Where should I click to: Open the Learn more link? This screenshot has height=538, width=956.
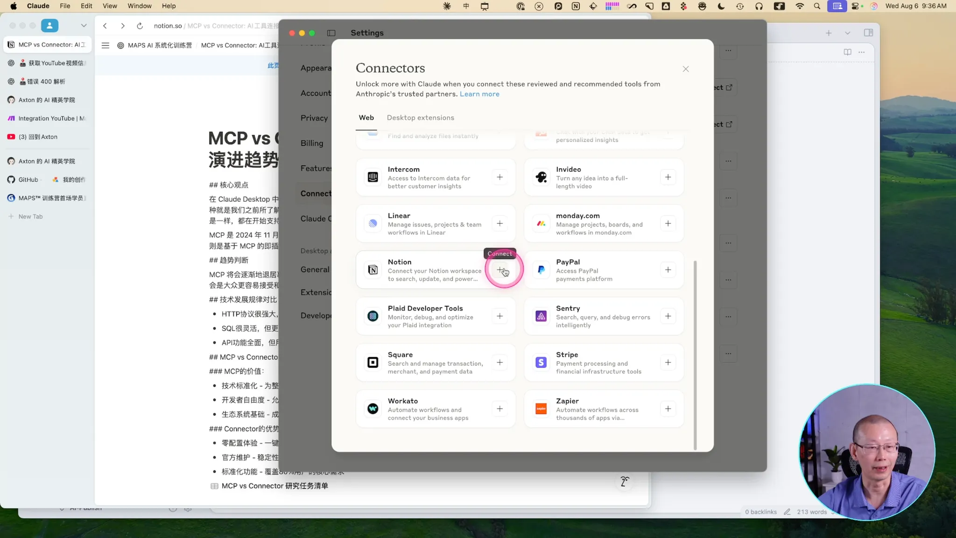click(x=479, y=94)
